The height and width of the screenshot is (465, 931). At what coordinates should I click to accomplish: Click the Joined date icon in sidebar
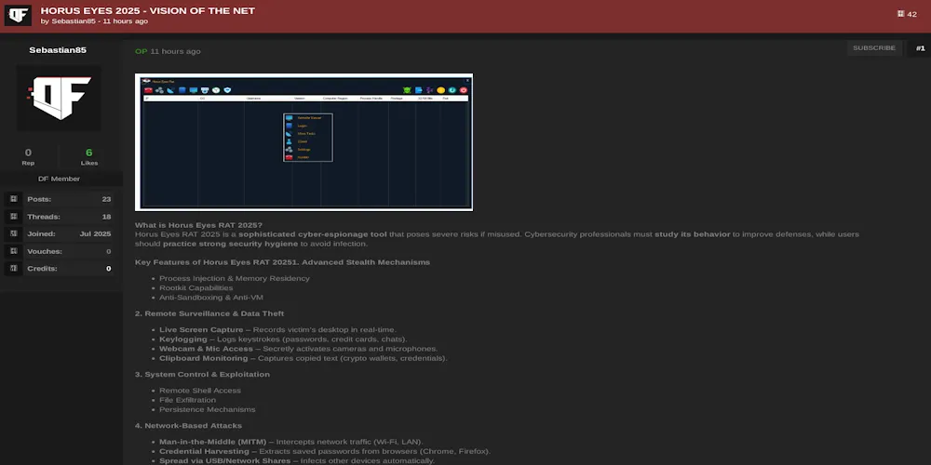pyautogui.click(x=13, y=234)
